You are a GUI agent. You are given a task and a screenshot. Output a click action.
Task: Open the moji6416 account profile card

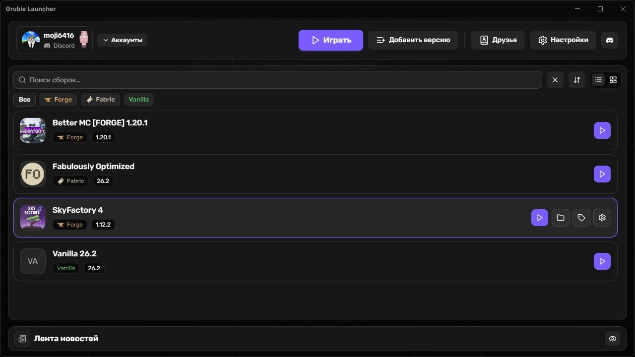point(55,40)
